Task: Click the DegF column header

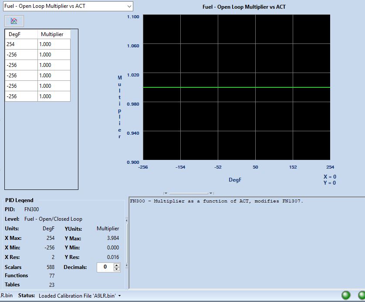Action: 21,34
